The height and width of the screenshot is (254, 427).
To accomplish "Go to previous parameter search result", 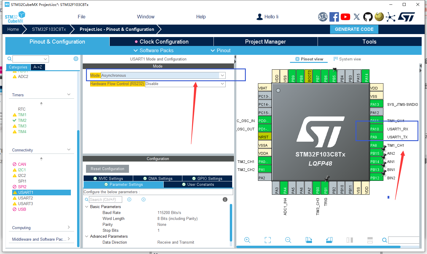I will coord(129,199).
